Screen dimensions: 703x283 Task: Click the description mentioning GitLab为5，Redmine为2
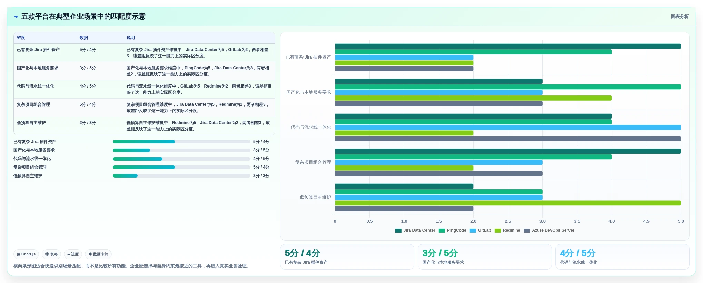click(199, 89)
